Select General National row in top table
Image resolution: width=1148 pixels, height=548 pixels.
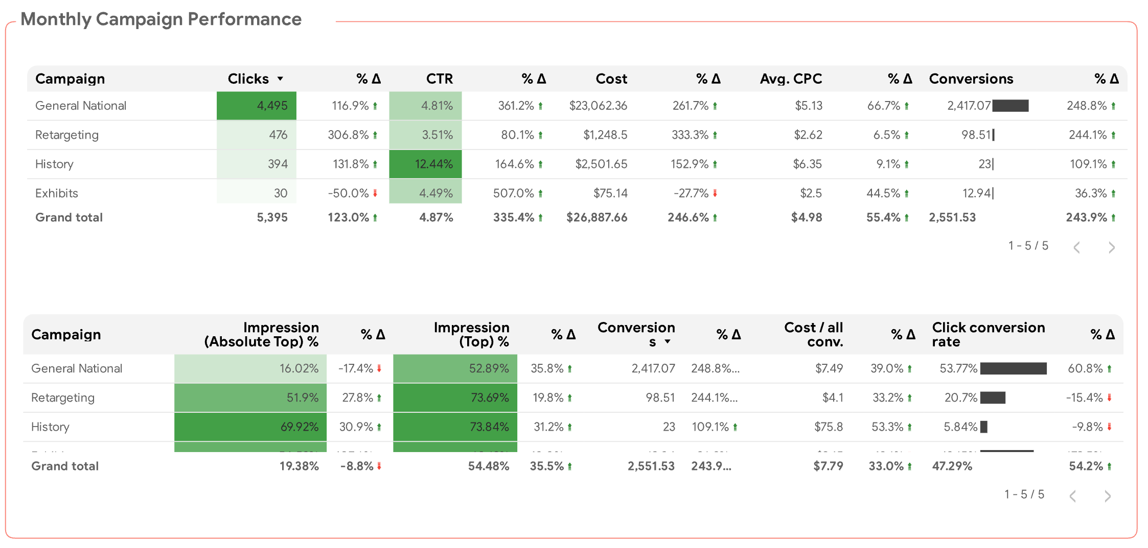tap(577, 106)
